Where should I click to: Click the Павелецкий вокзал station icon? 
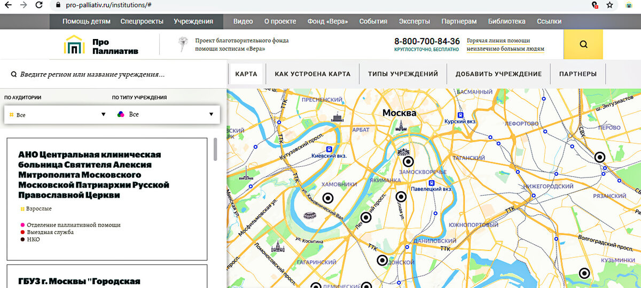click(432, 182)
